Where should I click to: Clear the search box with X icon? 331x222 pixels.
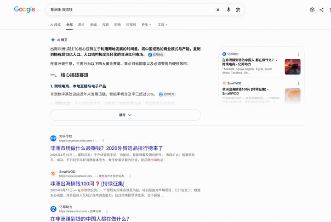click(218, 10)
